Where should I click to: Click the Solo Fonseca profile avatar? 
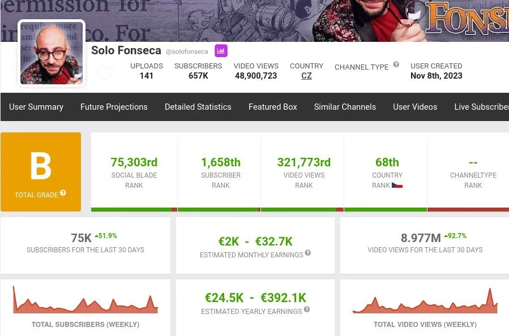[x=51, y=53]
